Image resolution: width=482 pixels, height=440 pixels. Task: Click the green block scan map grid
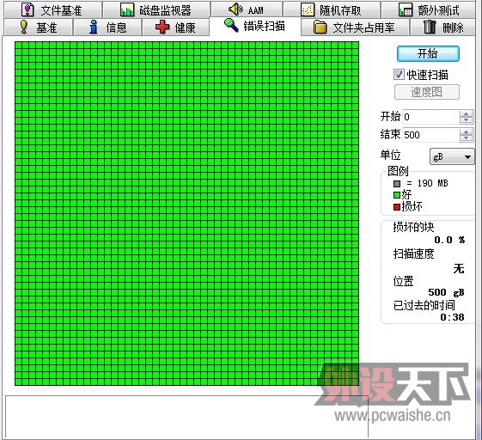coord(186,213)
